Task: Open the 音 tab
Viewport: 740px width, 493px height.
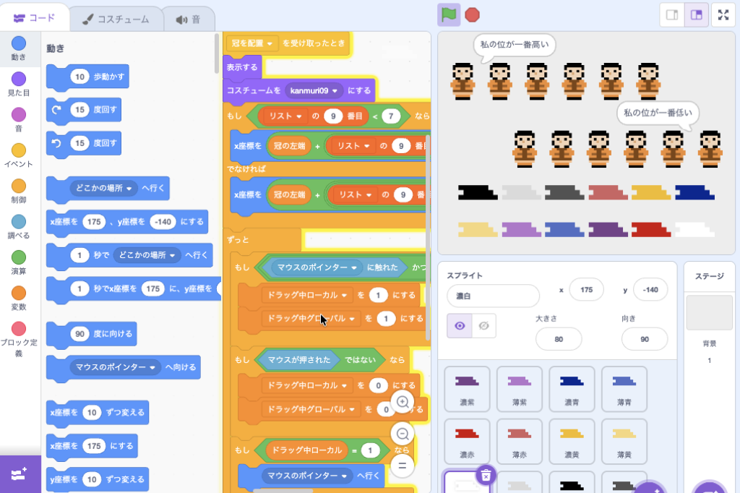Action: click(x=189, y=20)
